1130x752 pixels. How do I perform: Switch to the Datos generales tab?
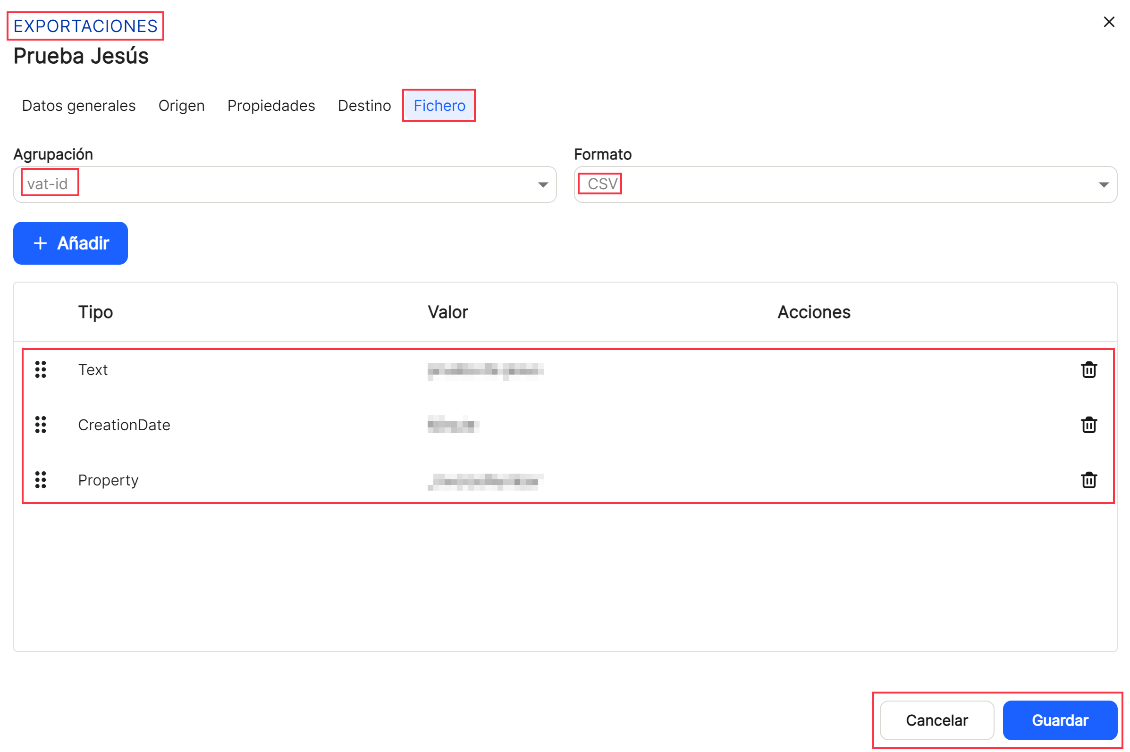click(79, 106)
